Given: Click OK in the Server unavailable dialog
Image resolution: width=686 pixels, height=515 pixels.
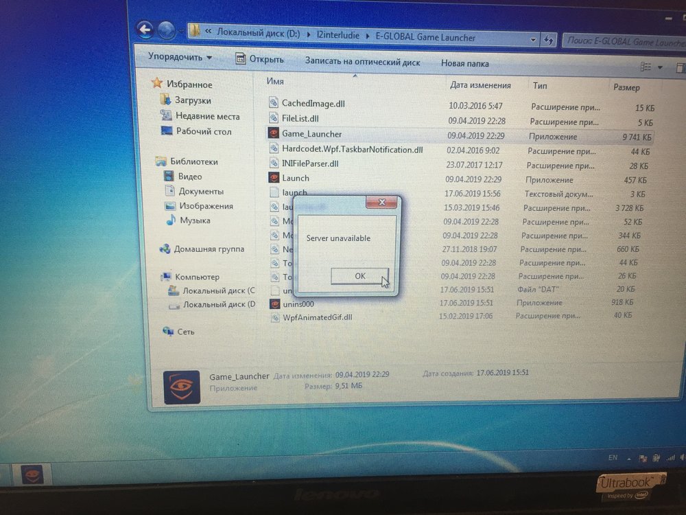Looking at the screenshot, I should pos(359,275).
